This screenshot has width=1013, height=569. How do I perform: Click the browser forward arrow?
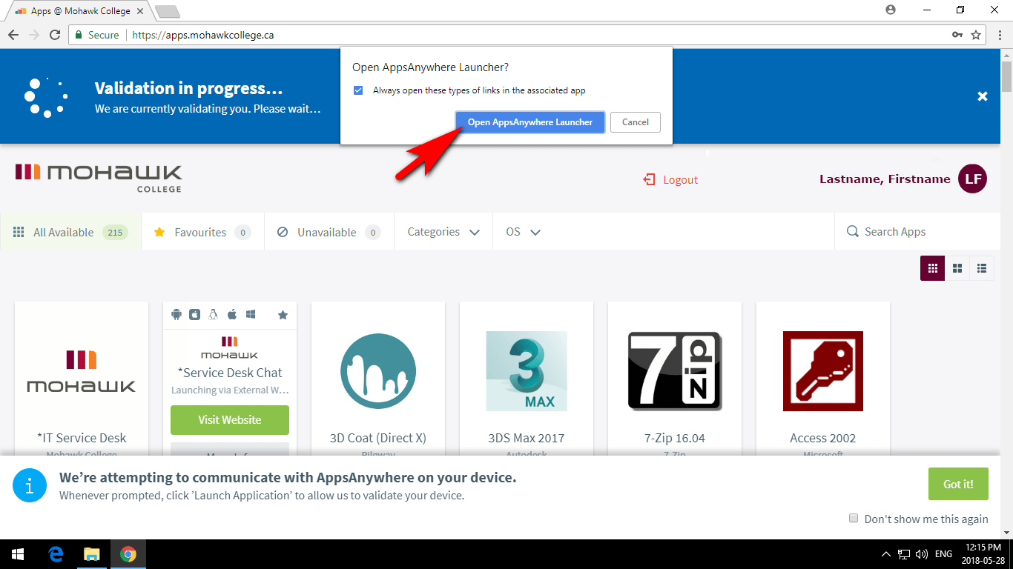click(x=34, y=35)
